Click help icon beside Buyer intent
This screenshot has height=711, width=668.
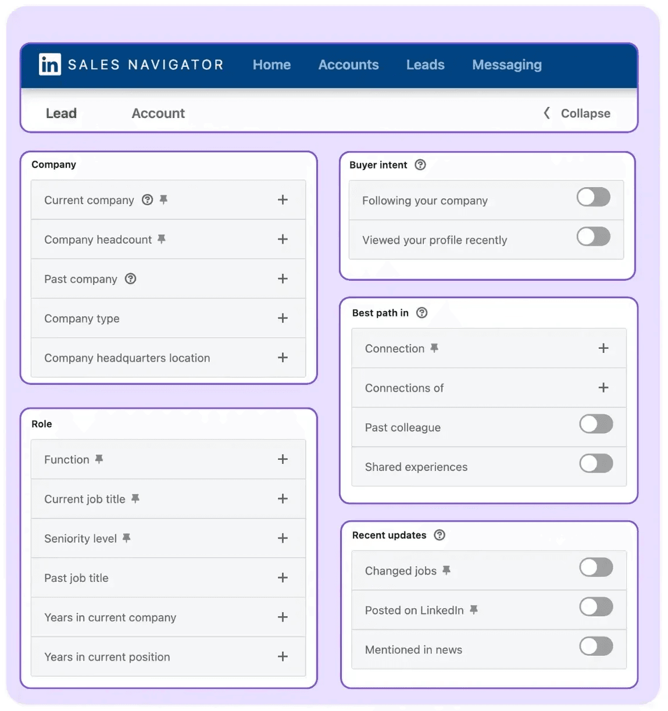click(420, 165)
